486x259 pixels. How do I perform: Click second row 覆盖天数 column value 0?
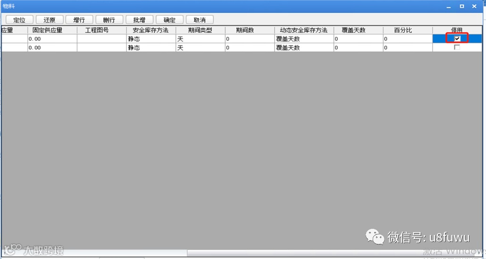[x=358, y=48]
